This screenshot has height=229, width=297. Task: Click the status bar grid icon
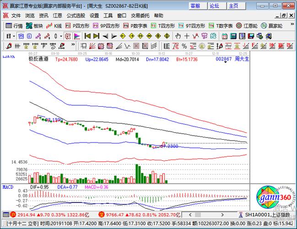[x=6, y=215]
